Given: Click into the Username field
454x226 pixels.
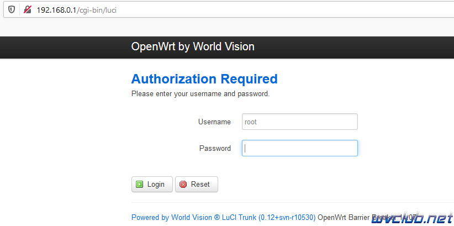Looking at the screenshot, I should [x=300, y=122].
